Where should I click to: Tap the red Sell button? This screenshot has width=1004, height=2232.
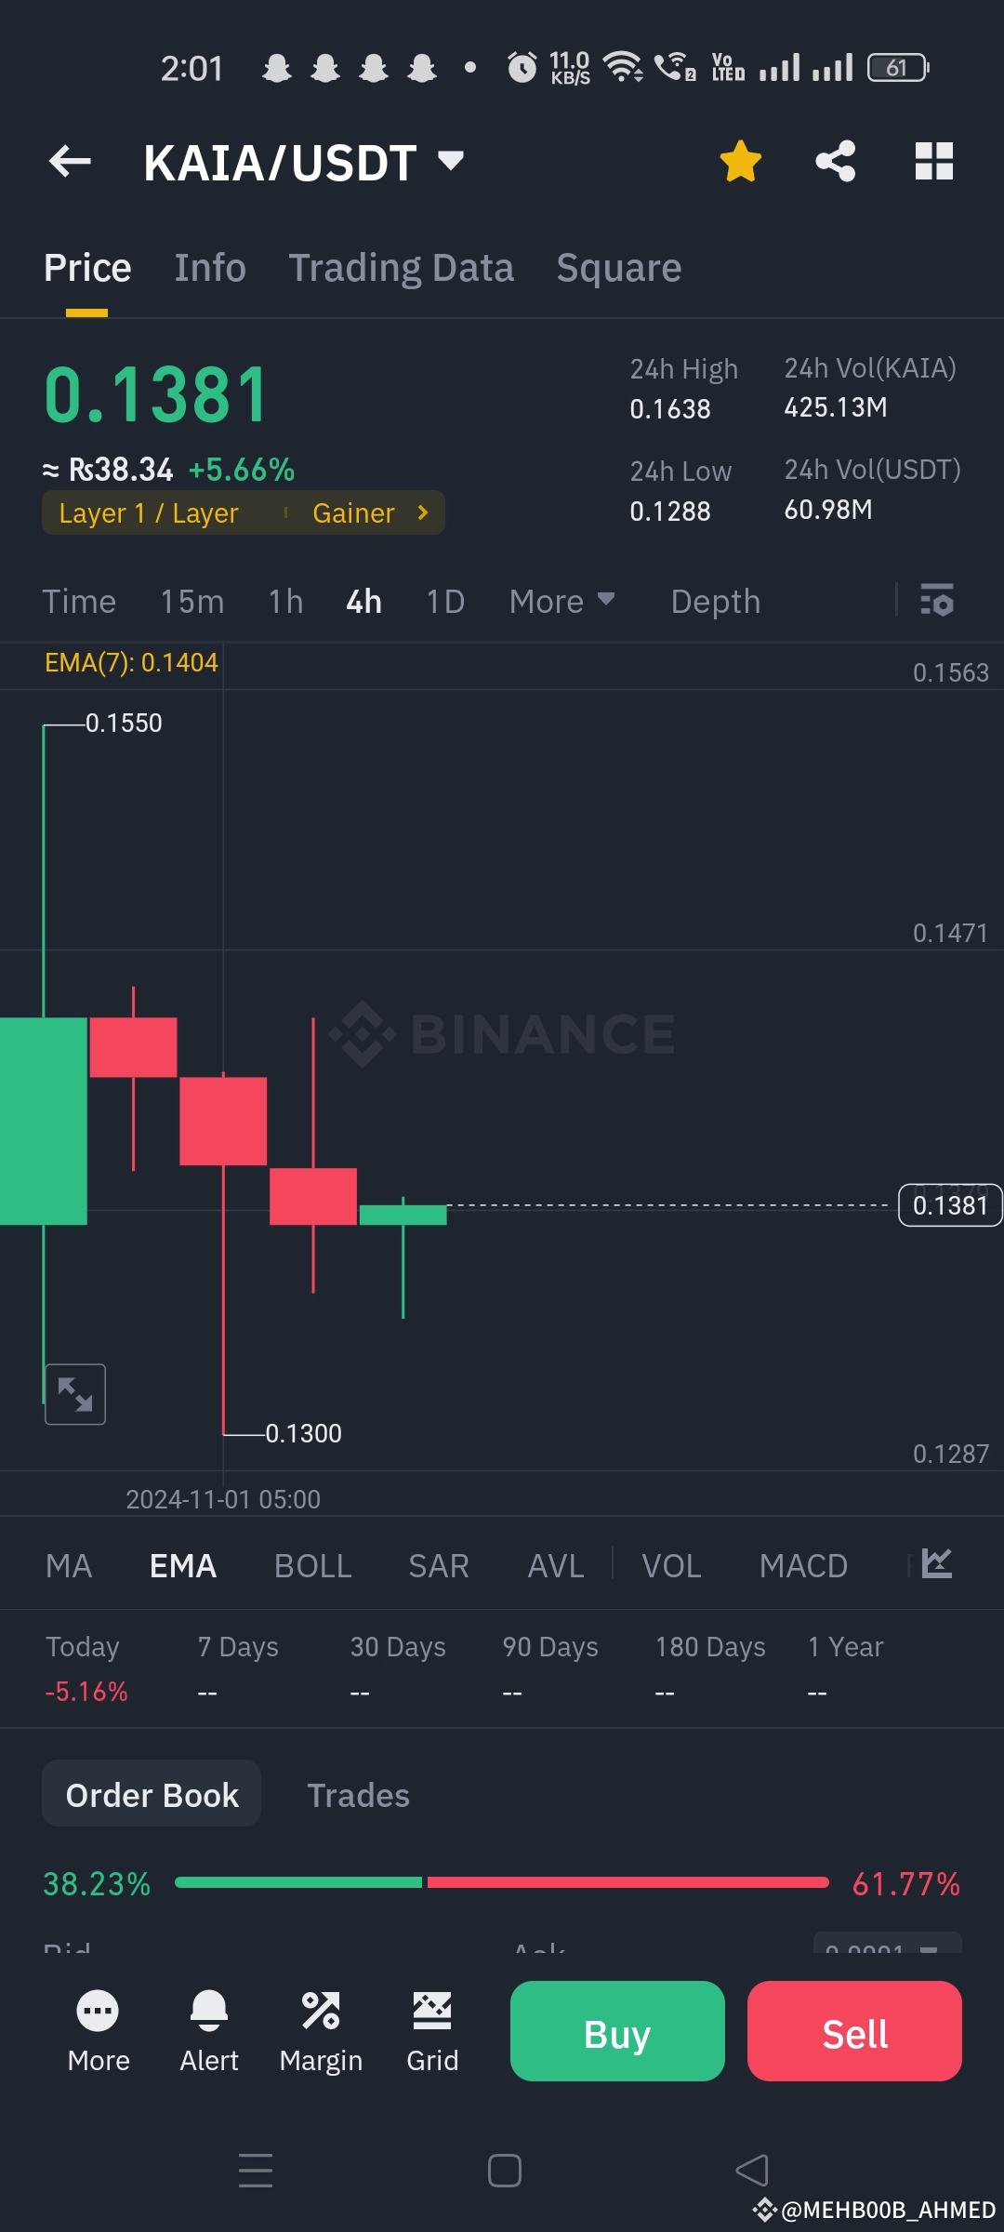(854, 2031)
